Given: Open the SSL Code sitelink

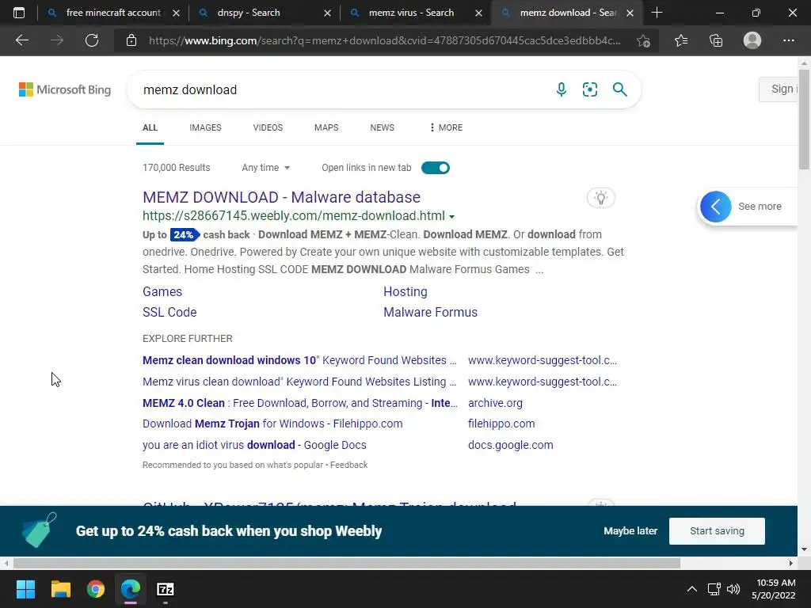Looking at the screenshot, I should (169, 312).
